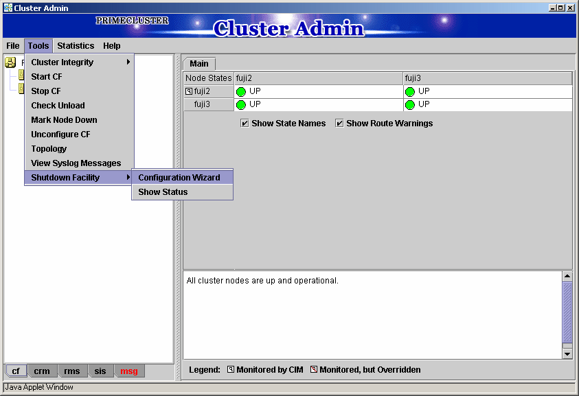The image size is (579, 396).
Task: Click the green UP status circle in row fuji3, column fuji2
Action: coord(241,105)
